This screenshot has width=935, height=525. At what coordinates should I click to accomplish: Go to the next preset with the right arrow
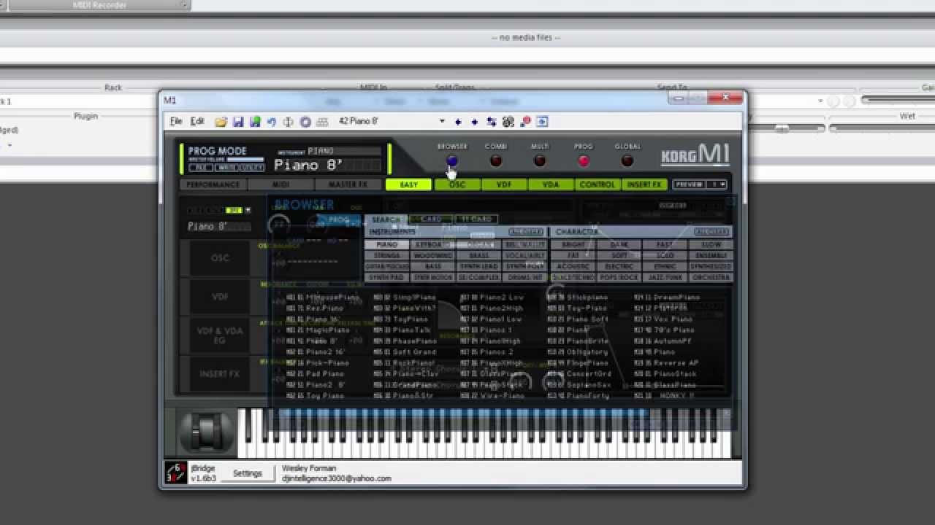click(x=475, y=122)
